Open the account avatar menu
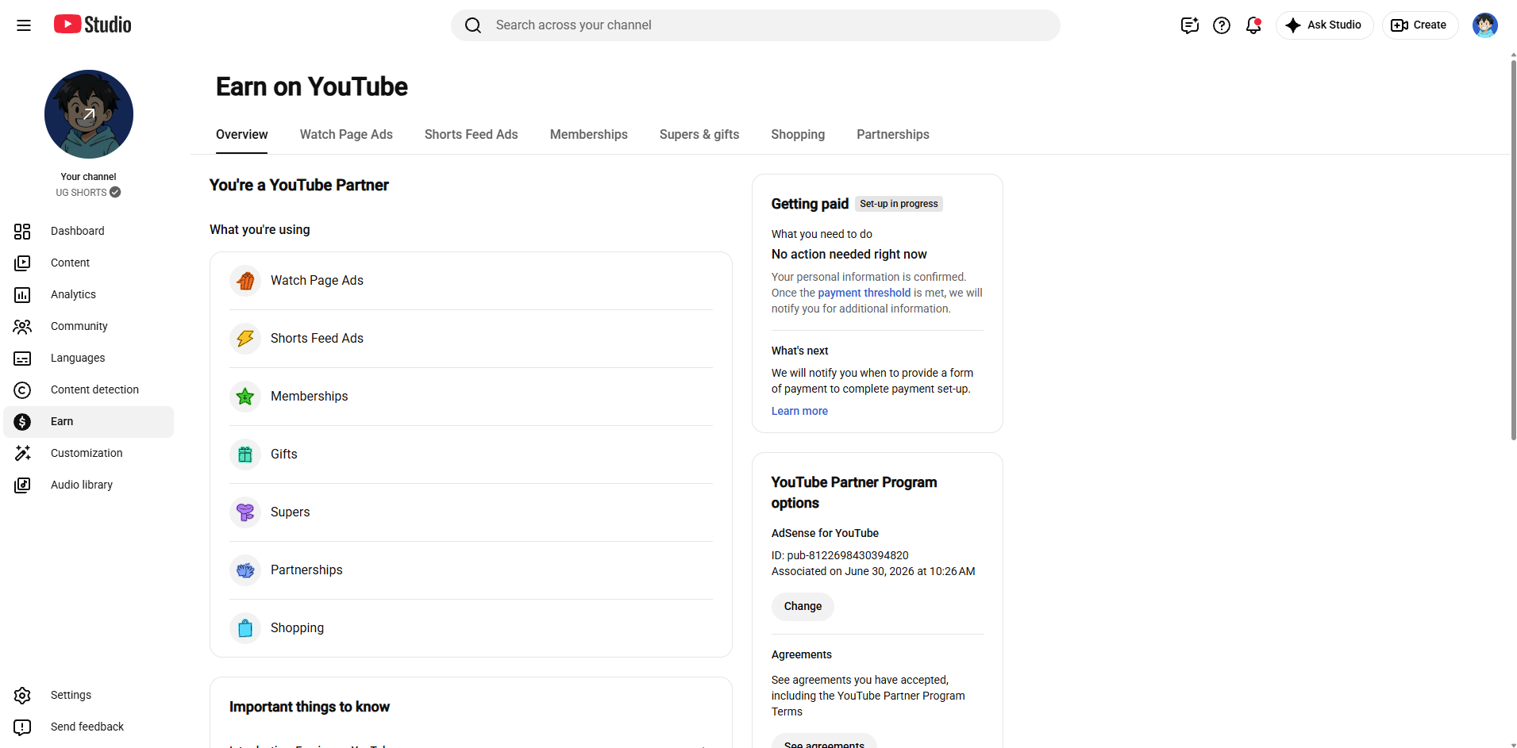Viewport: 1517px width, 748px height. tap(1484, 25)
